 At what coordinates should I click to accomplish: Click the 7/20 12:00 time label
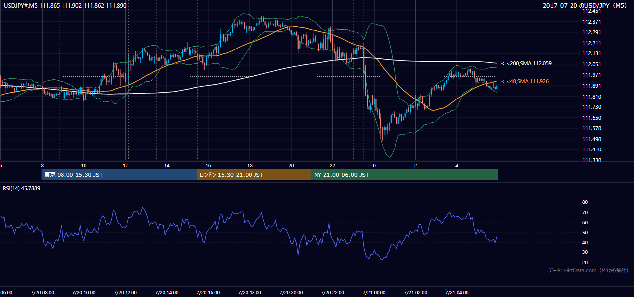click(125, 293)
